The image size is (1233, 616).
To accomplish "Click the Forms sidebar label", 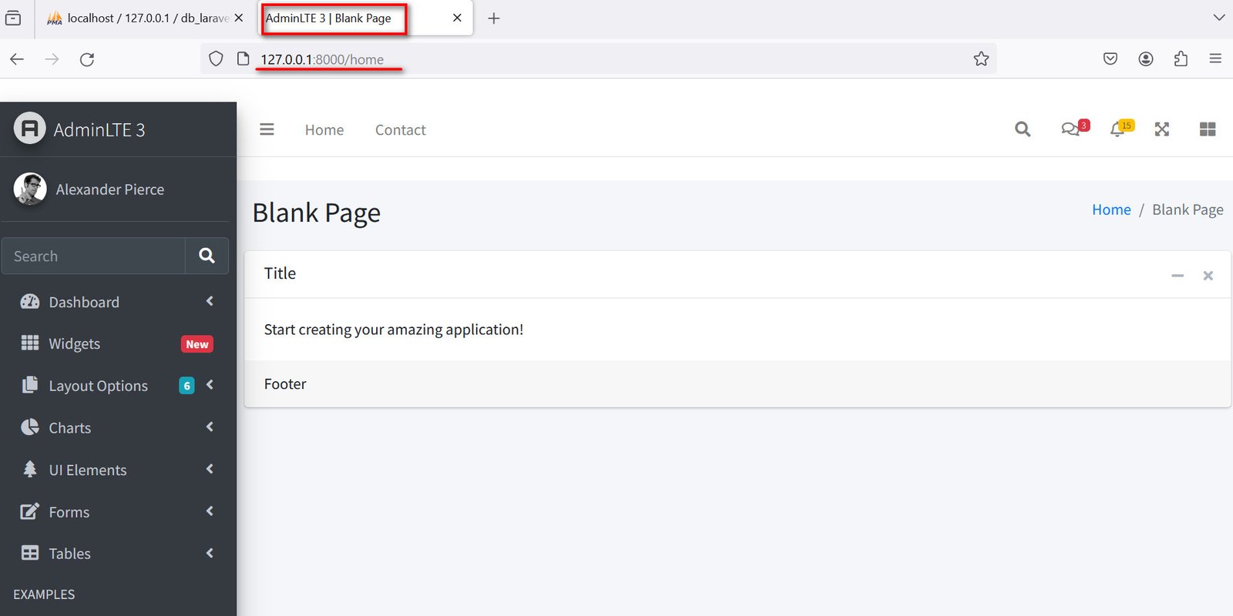I will [69, 512].
